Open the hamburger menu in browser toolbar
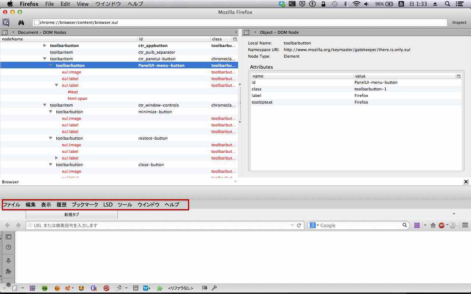Image resolution: width=471 pixels, height=294 pixels. coord(465,225)
